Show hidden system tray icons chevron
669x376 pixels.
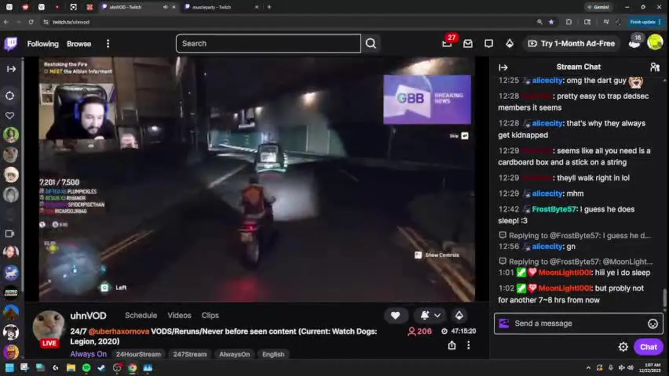[x=588, y=368]
